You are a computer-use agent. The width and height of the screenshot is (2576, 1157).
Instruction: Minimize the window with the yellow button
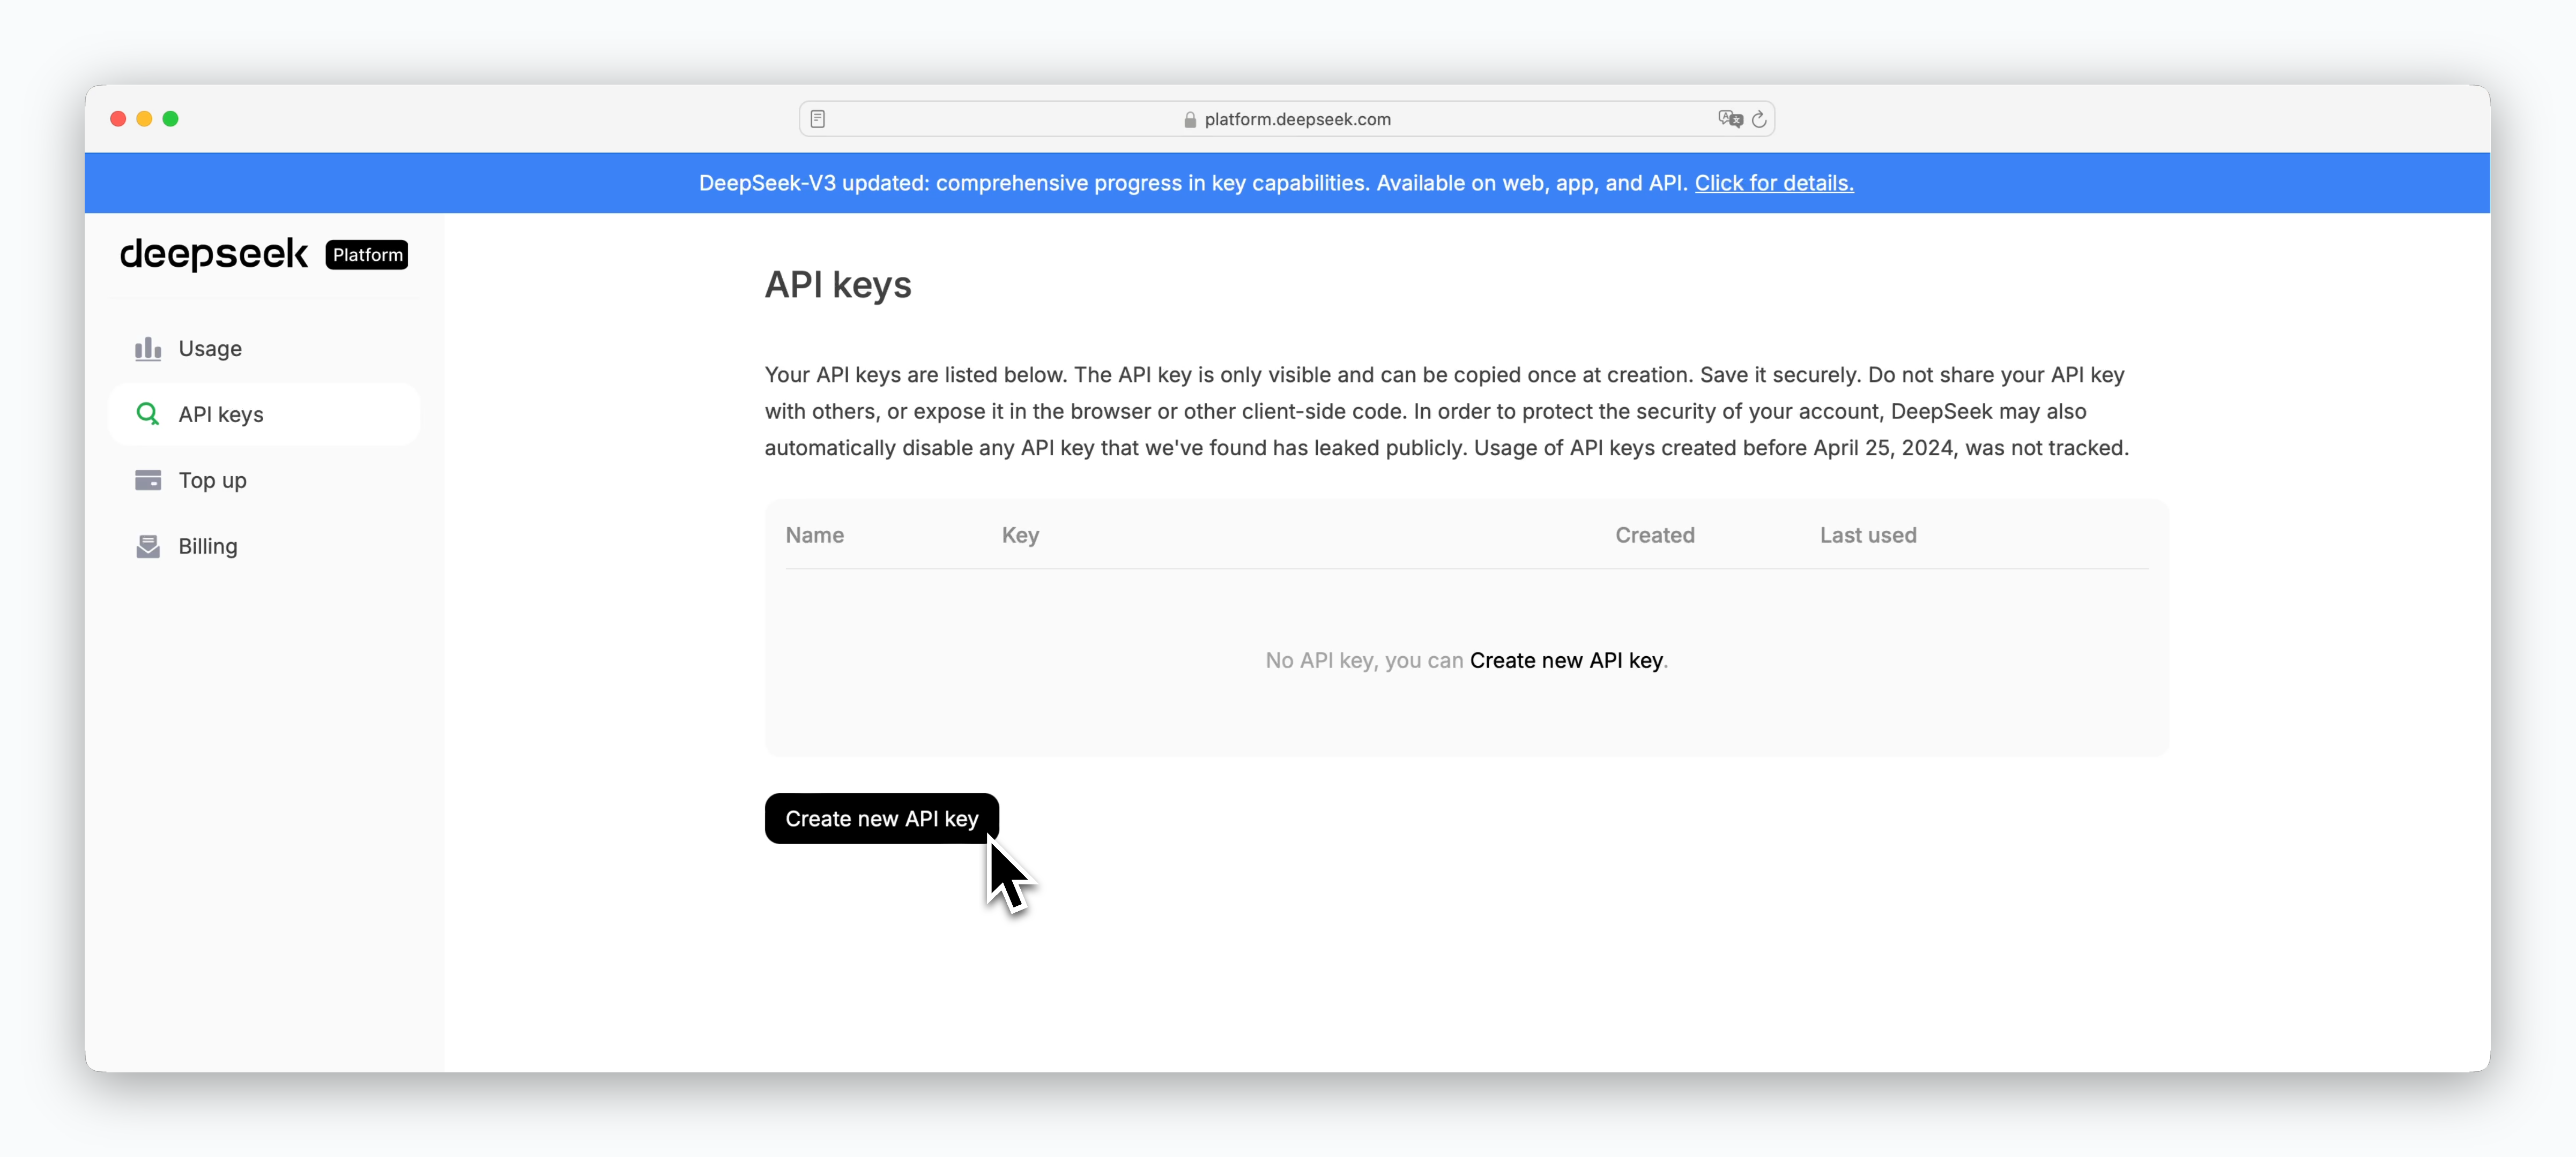click(144, 119)
